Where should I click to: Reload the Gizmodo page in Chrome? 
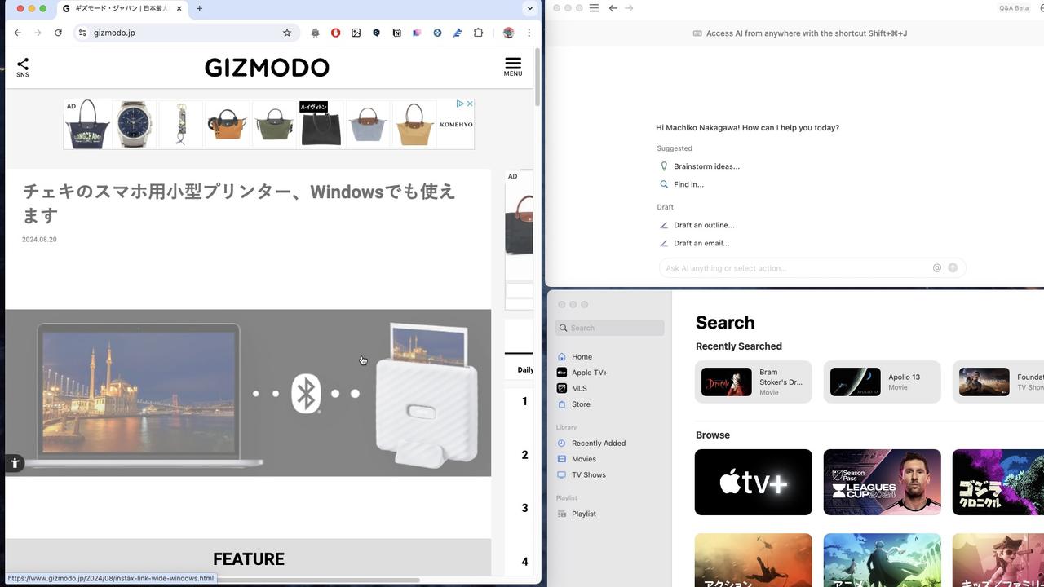[58, 33]
